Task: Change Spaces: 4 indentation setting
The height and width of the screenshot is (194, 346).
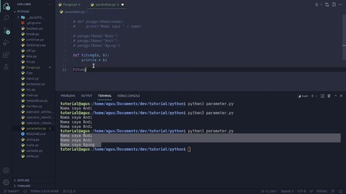Action: (287, 191)
